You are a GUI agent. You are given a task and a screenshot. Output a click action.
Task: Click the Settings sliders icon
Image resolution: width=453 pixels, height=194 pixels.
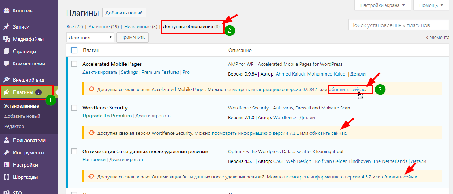tap(7, 165)
